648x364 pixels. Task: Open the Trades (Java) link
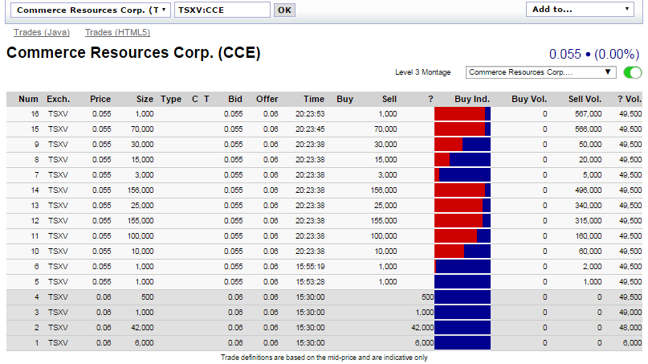pos(41,32)
